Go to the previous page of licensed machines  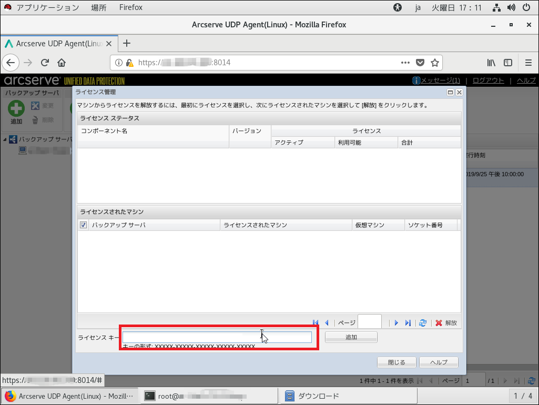(x=327, y=323)
